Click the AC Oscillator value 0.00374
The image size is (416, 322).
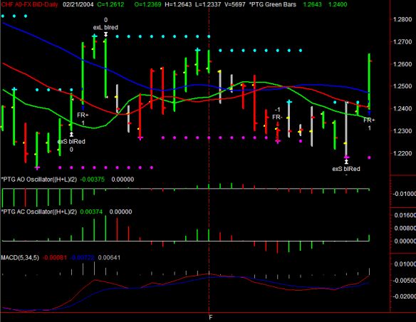pyautogui.click(x=91, y=212)
